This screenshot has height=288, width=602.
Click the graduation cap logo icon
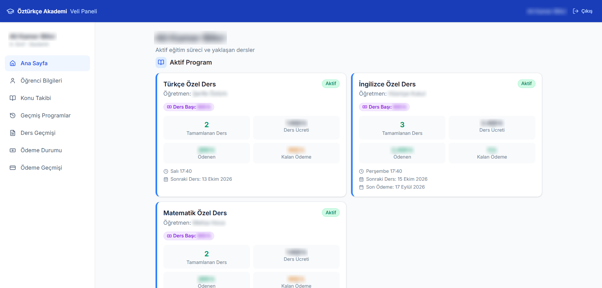click(10, 11)
